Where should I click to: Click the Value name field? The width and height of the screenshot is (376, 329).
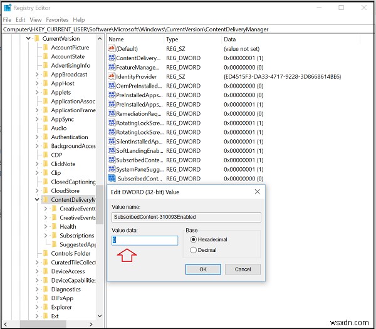tap(186, 217)
